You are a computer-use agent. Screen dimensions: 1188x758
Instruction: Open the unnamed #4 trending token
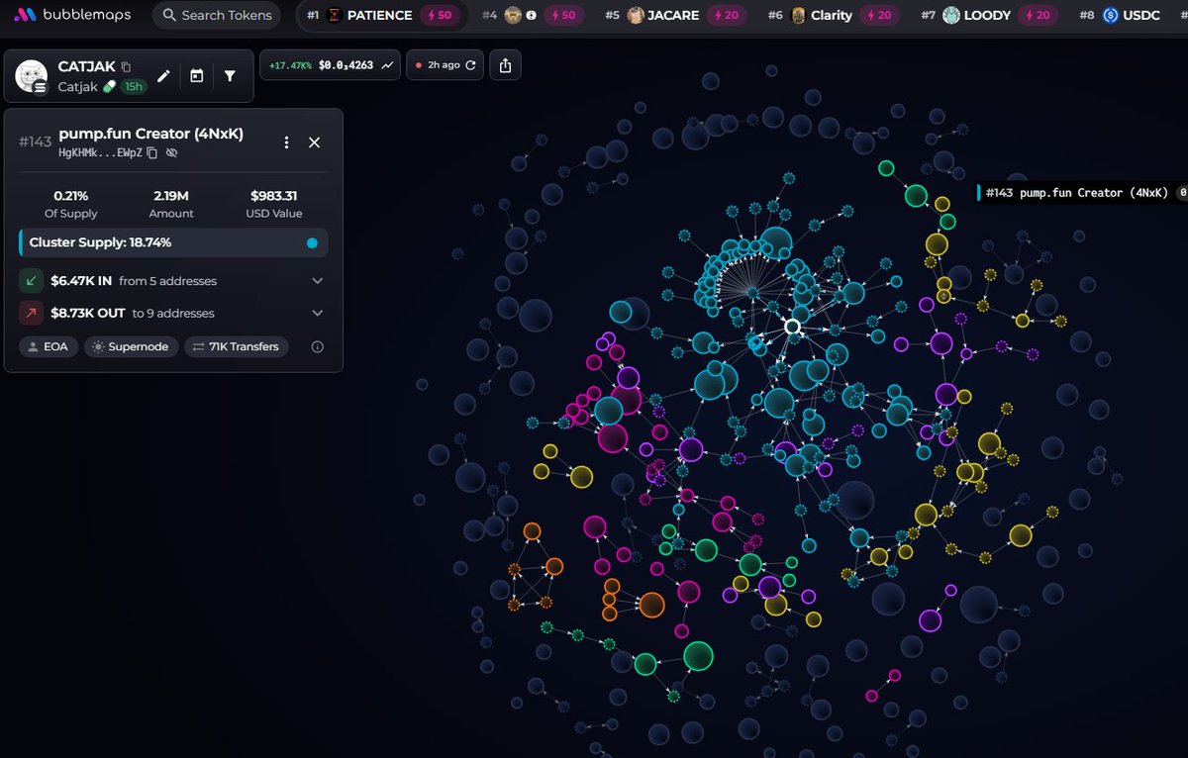tap(534, 15)
